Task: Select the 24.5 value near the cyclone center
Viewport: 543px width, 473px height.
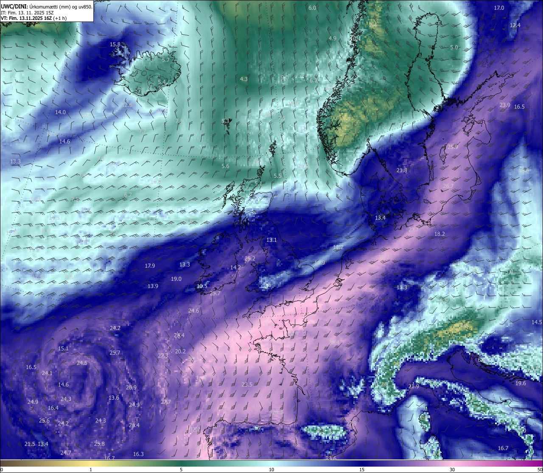Action: coord(82,363)
